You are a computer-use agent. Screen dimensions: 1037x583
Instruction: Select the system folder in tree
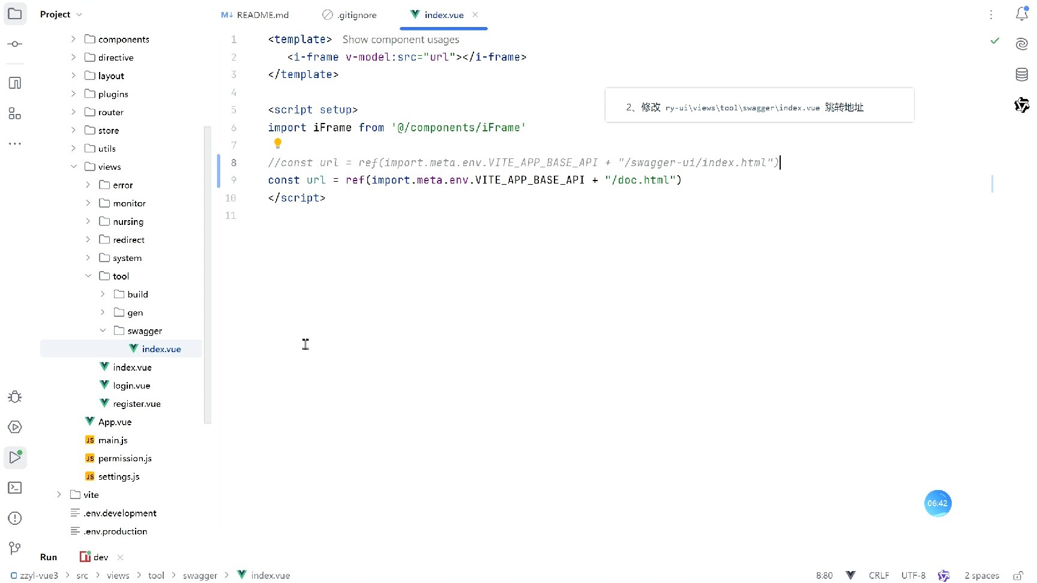point(127,258)
